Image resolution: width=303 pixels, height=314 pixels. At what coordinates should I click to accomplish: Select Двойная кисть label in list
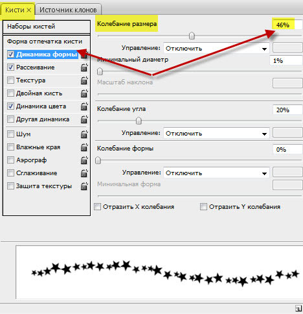coord(39,93)
